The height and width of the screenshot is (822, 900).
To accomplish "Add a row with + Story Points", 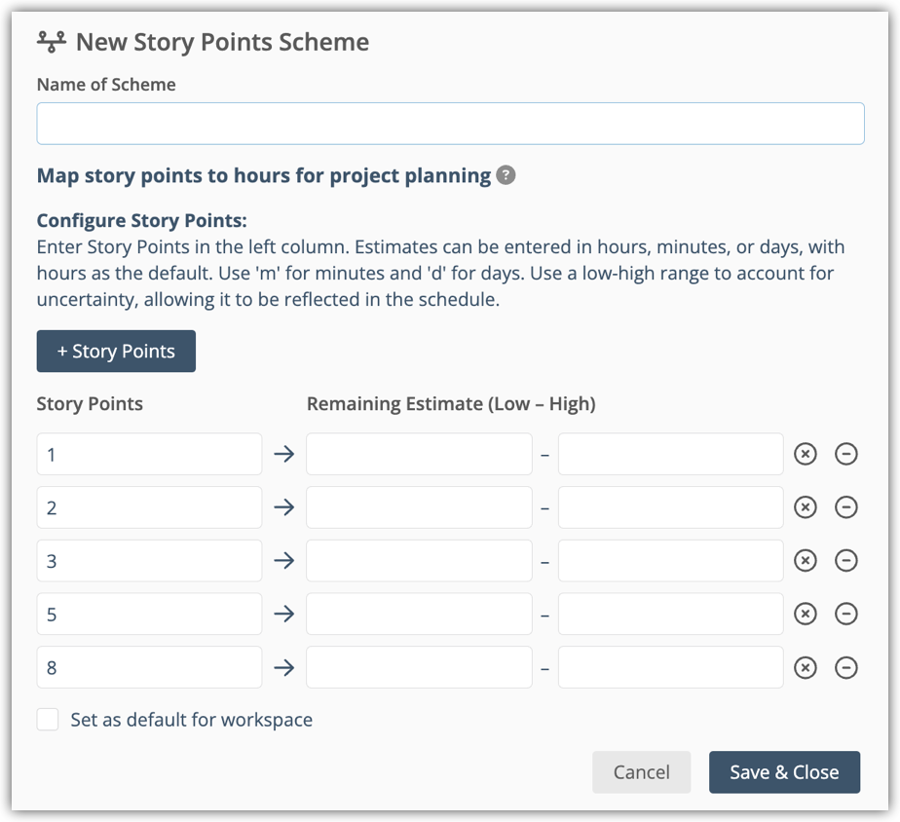I will (116, 352).
